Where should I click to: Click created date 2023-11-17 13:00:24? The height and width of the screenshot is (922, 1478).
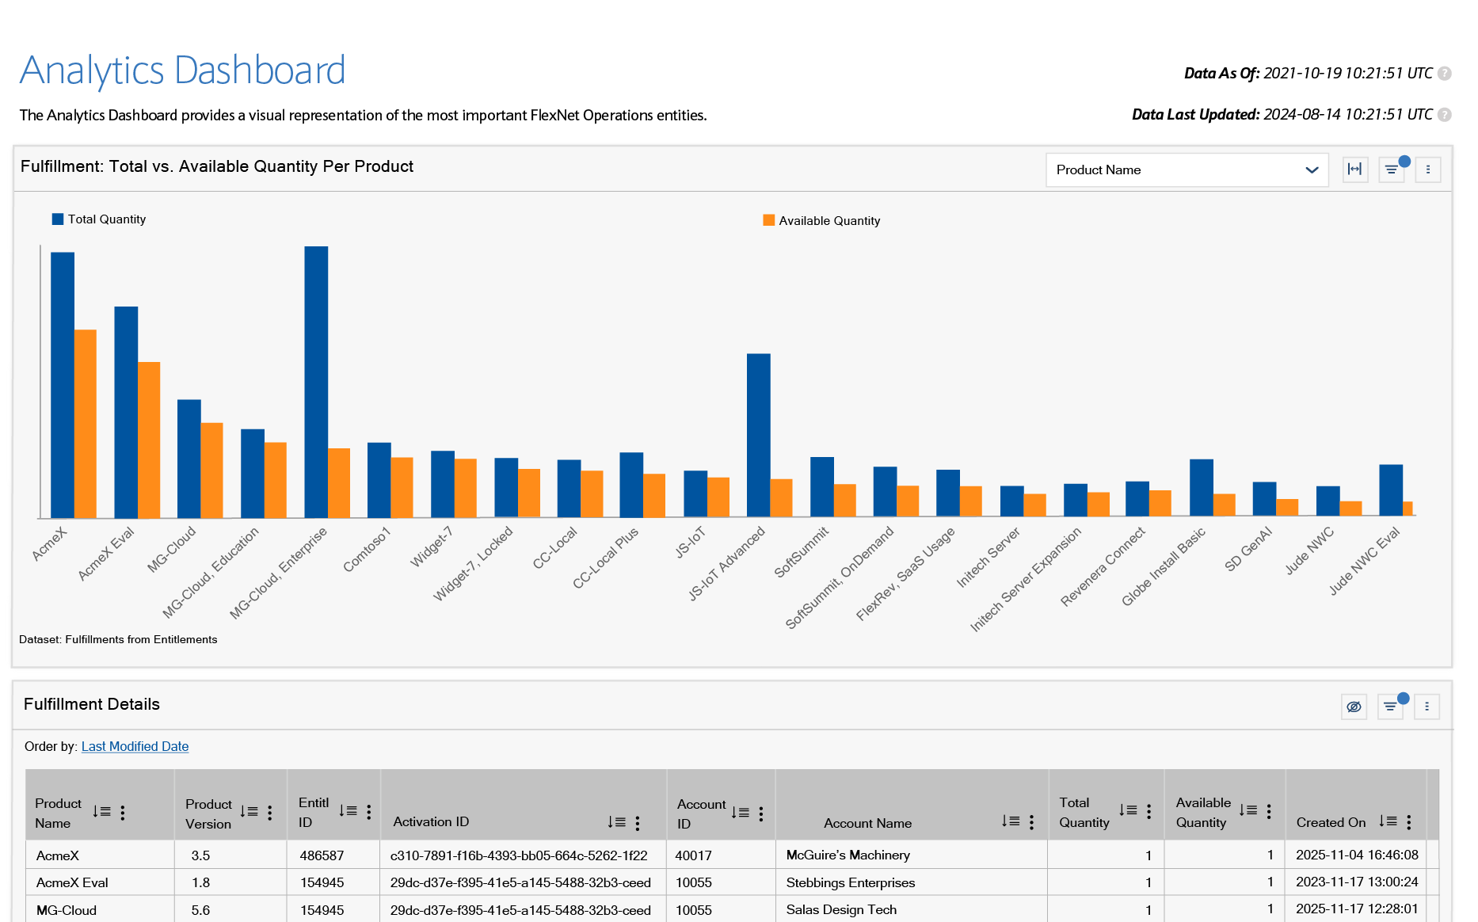coord(1357,882)
